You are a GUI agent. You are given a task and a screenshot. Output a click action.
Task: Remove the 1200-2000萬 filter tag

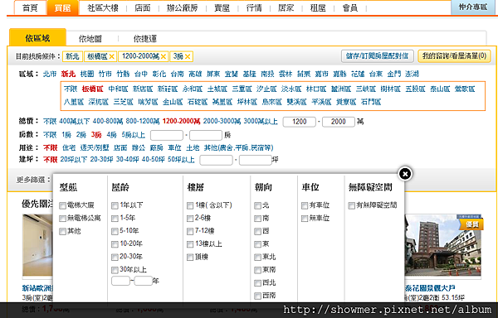[x=164, y=56]
